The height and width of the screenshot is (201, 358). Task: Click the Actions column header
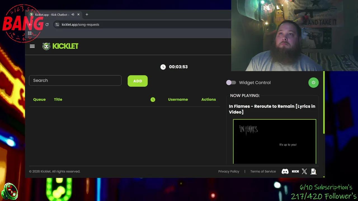tap(209, 99)
